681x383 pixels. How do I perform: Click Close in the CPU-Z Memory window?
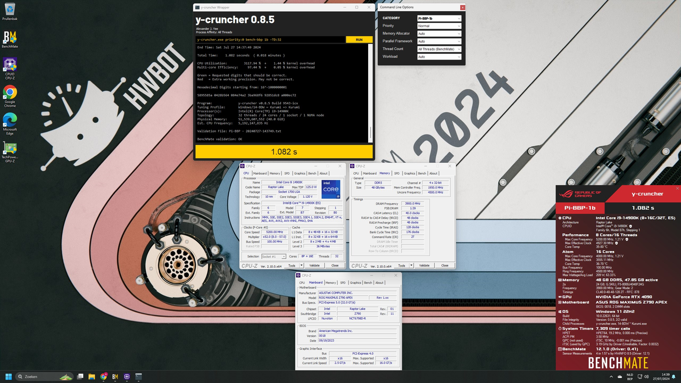point(445,265)
